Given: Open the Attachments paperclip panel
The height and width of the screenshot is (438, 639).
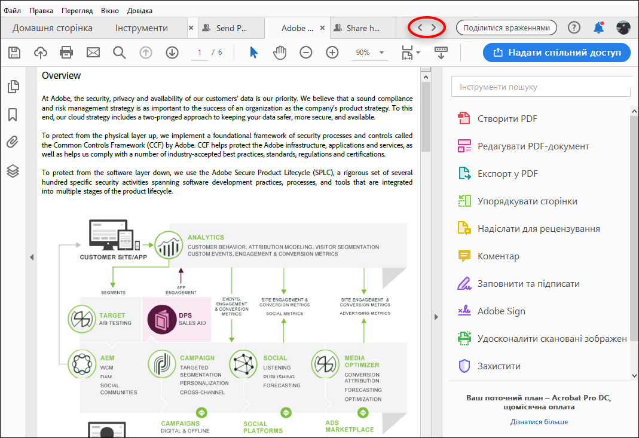Looking at the screenshot, I should pyautogui.click(x=13, y=142).
